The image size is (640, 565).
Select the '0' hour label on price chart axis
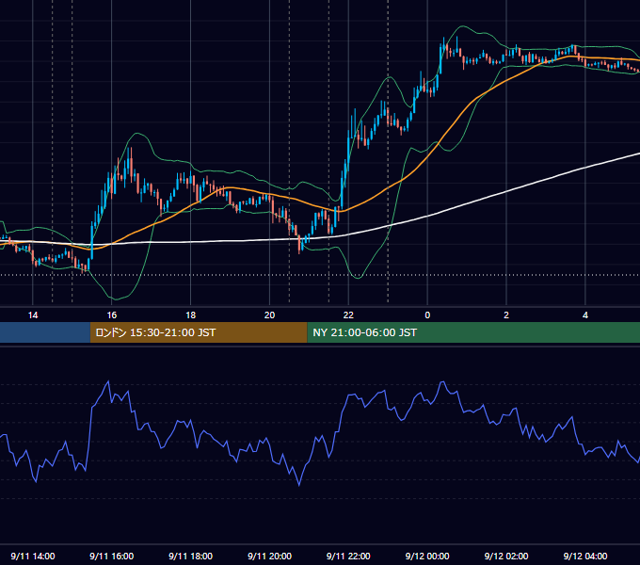point(427,315)
